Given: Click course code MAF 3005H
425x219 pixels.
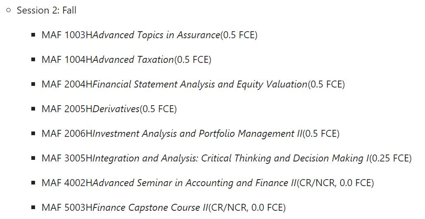Looking at the screenshot, I should 67,158.
